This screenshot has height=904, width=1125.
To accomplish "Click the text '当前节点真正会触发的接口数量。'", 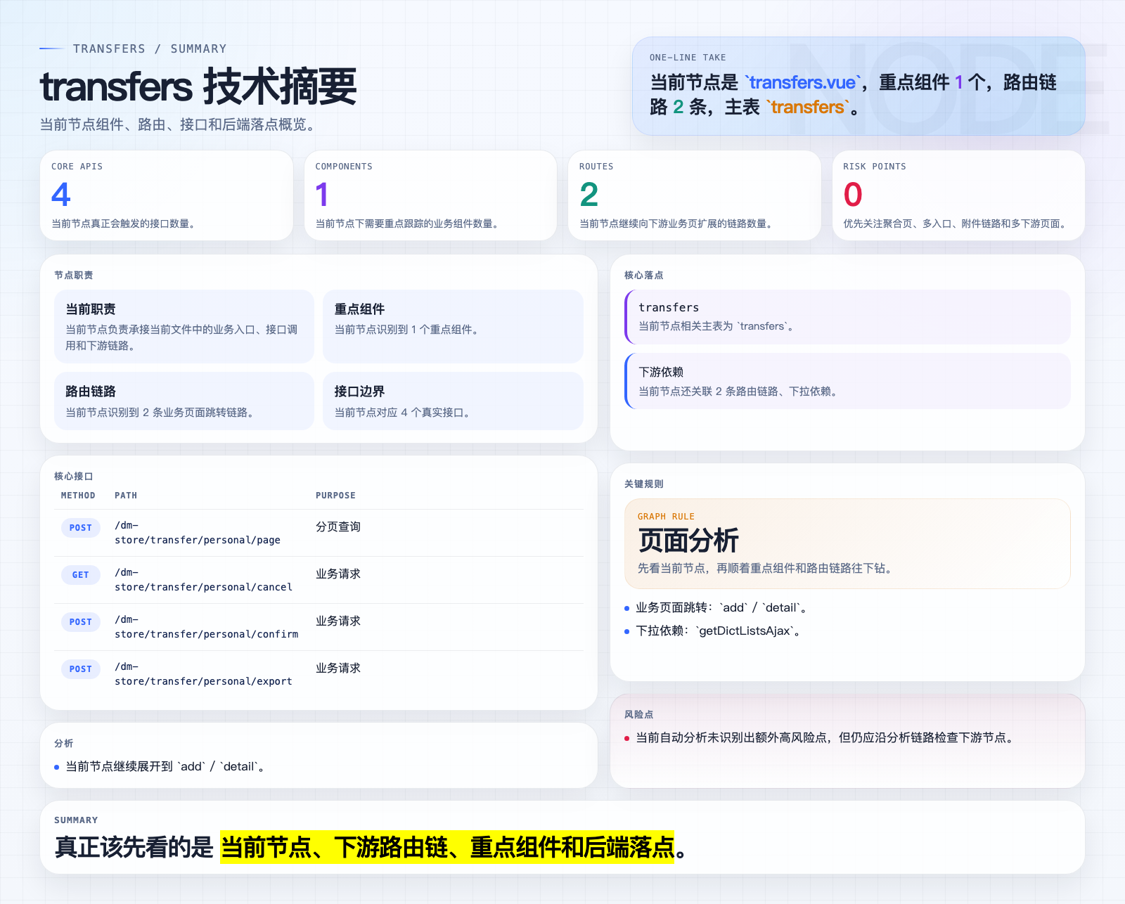I will pyautogui.click(x=124, y=224).
